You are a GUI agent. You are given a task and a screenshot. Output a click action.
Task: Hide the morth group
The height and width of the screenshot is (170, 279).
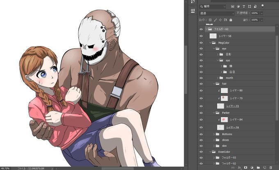coord(201,78)
